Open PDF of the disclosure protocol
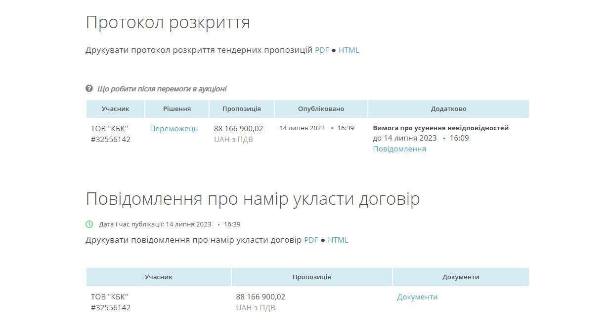The height and width of the screenshot is (331, 610). click(322, 50)
